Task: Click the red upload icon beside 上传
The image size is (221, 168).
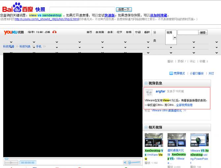Action: (54, 32)
